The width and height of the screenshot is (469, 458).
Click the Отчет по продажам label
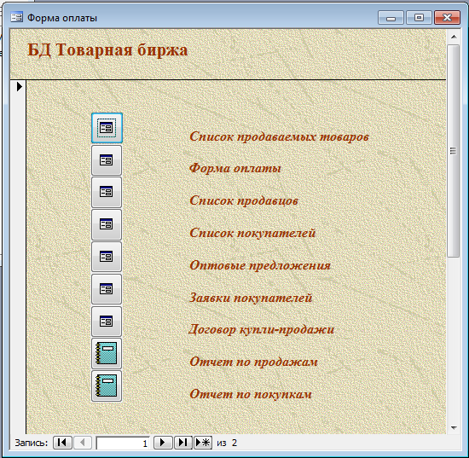pyautogui.click(x=253, y=362)
